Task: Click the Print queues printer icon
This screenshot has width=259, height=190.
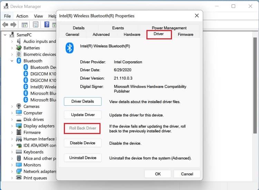Action: coord(19,178)
